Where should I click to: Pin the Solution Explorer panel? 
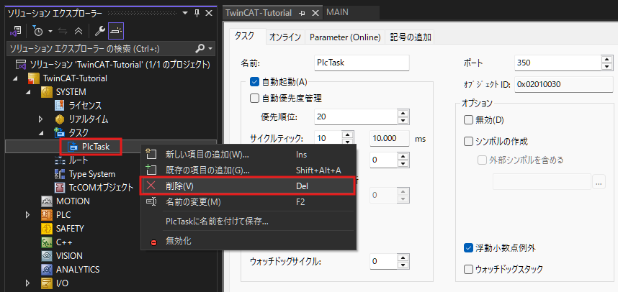coord(197,13)
